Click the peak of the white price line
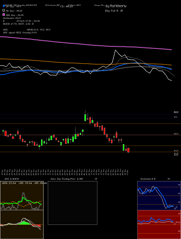The width and height of the screenshot is (181, 239). pos(115,50)
